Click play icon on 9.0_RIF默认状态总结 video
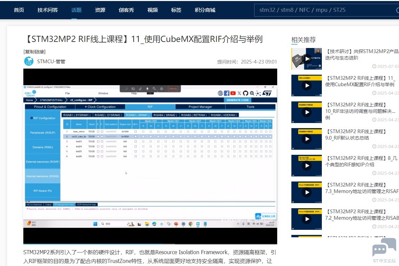Viewport: 399px width, 266px height. 307,139
